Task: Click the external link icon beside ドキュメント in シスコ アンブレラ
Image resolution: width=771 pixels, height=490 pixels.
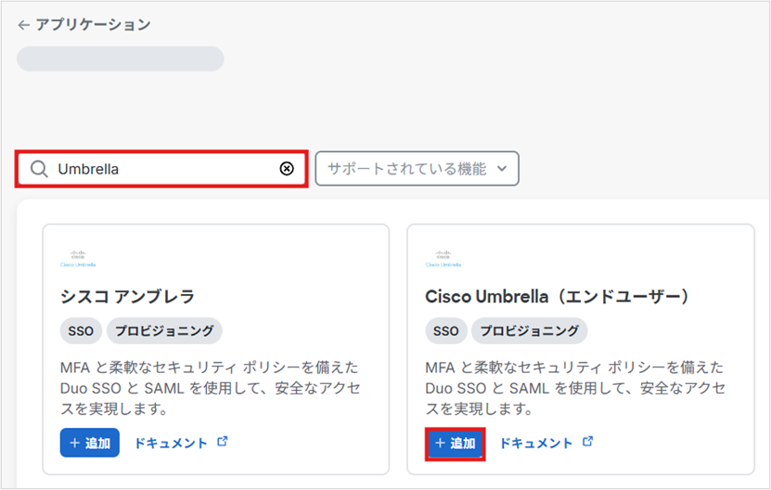Action: pos(222,442)
